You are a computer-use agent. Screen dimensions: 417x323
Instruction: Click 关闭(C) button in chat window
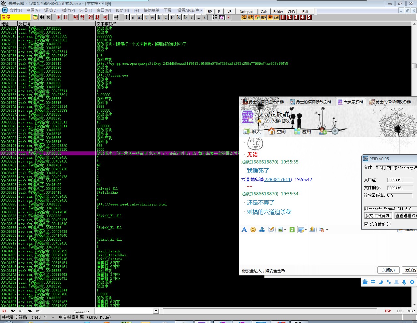(x=388, y=270)
